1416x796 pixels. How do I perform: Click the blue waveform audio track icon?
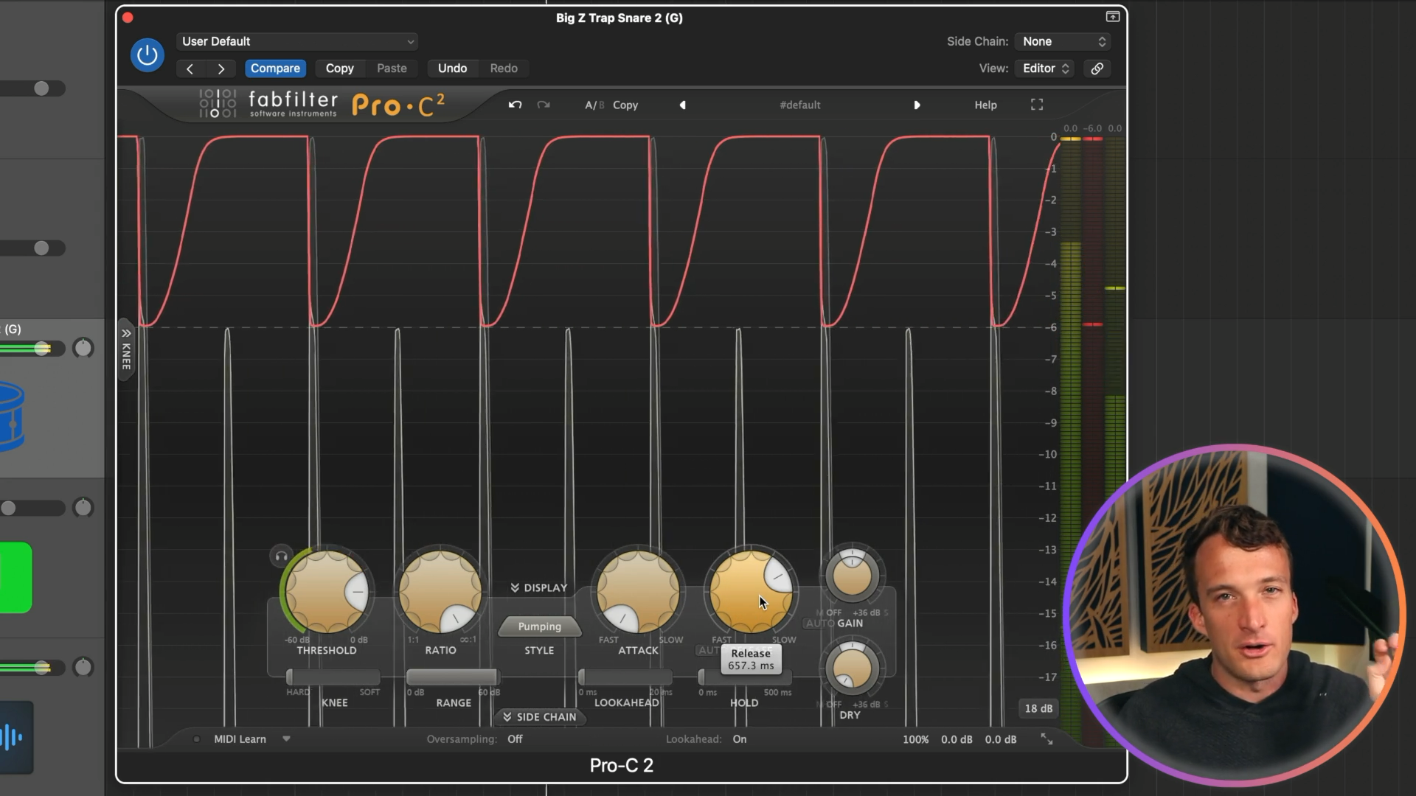[15, 737]
